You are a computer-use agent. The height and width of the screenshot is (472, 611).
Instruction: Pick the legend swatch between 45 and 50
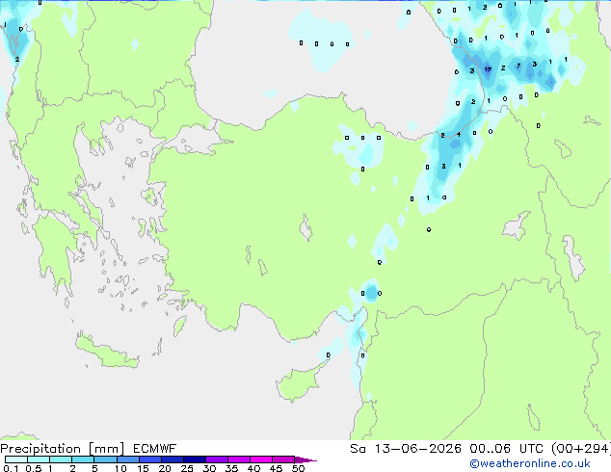pos(283,459)
